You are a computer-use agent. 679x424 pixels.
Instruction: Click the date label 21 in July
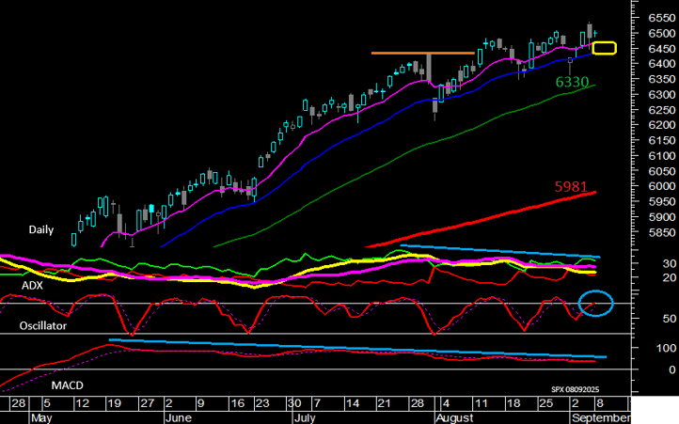[384, 403]
